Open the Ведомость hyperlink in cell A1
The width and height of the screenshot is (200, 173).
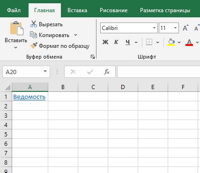pos(30,97)
